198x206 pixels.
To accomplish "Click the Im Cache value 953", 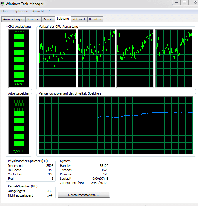I will coord(51,170).
